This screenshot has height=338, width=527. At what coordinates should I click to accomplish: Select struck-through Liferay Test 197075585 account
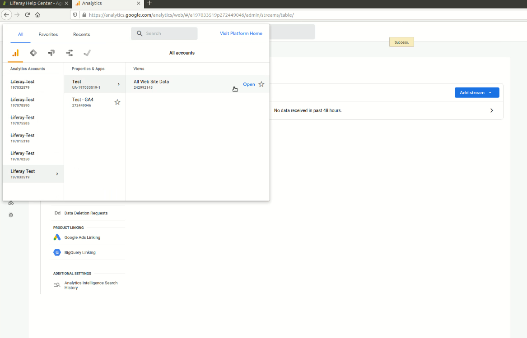coord(33,120)
